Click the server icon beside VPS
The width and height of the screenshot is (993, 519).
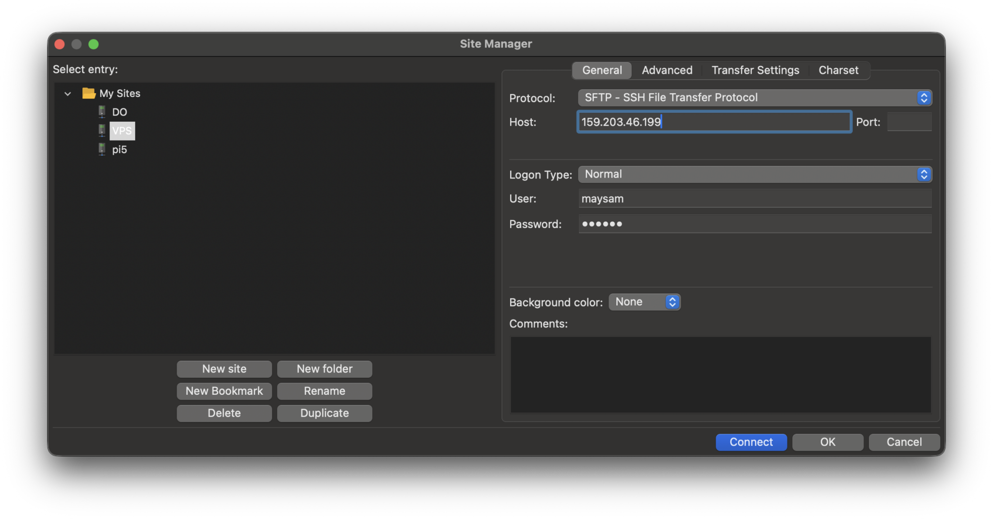[102, 130]
